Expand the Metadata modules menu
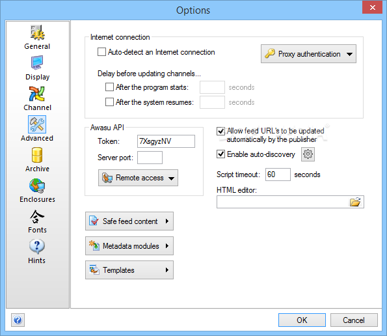 coord(129,246)
